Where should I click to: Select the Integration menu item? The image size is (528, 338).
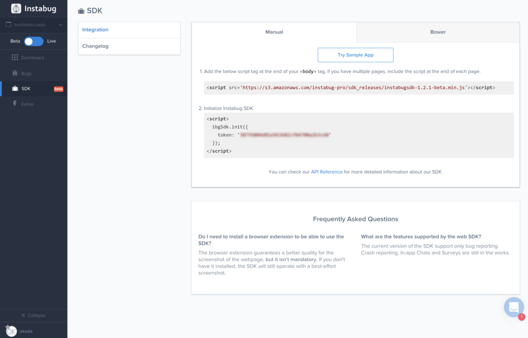click(129, 30)
